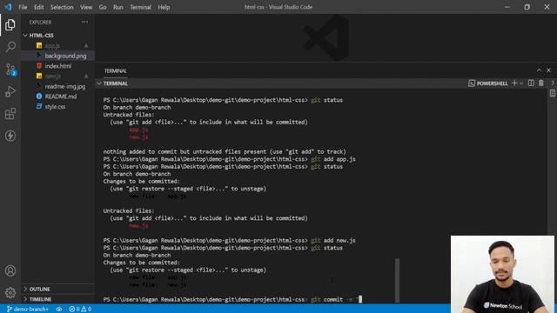Open the Search view in activity bar

point(10,47)
